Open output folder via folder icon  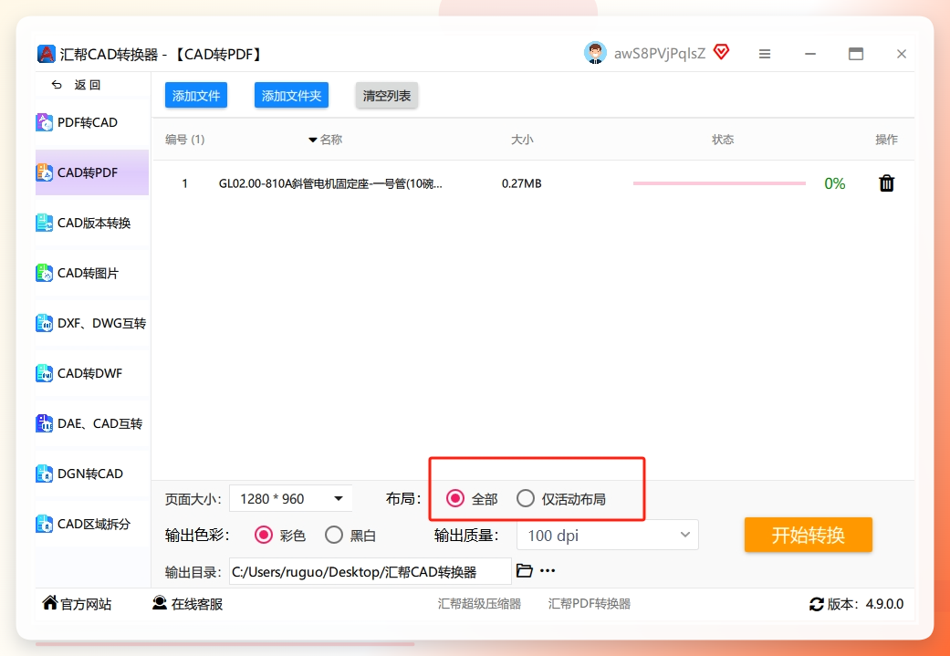524,570
